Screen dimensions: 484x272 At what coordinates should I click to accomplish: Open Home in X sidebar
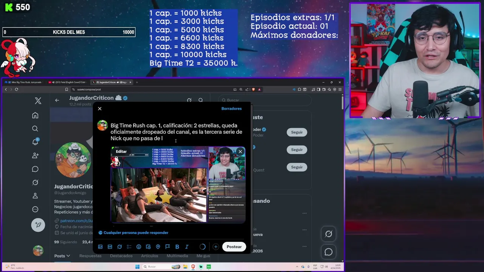pos(35,115)
